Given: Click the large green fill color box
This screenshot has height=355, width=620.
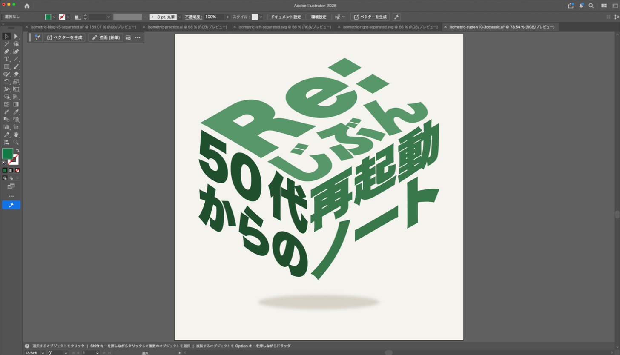Looking at the screenshot, I should [x=8, y=154].
